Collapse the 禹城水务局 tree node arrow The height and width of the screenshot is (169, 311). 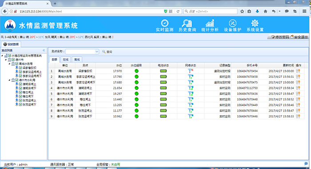tap(9, 64)
